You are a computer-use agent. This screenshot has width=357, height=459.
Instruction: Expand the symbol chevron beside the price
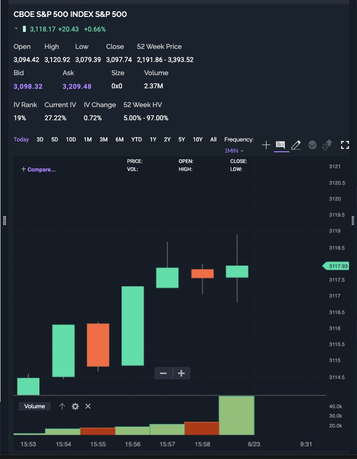click(16, 29)
